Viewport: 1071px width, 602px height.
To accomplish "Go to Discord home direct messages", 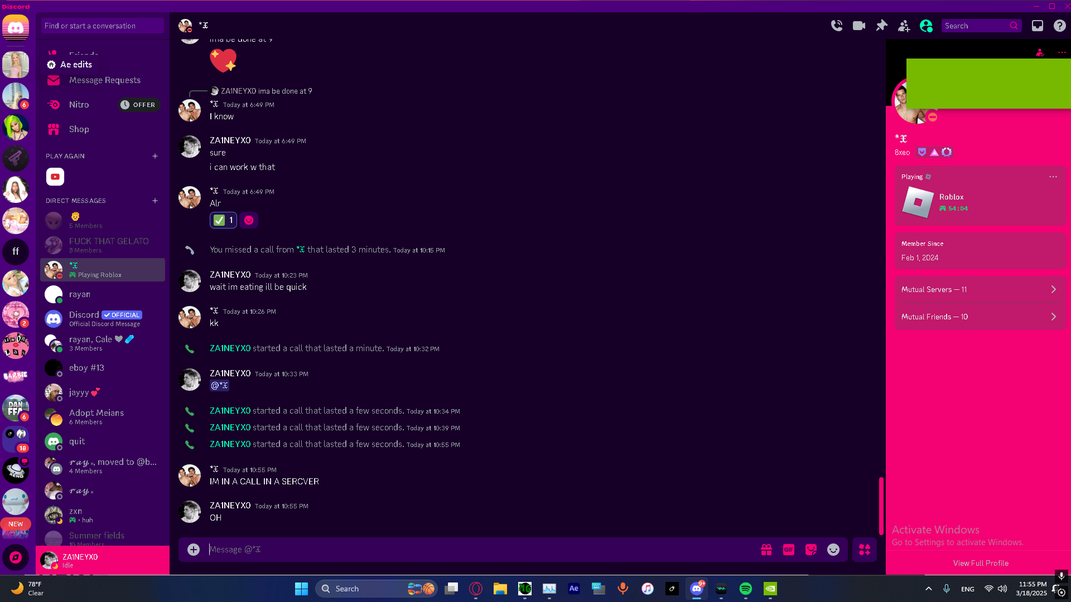I will (x=16, y=27).
